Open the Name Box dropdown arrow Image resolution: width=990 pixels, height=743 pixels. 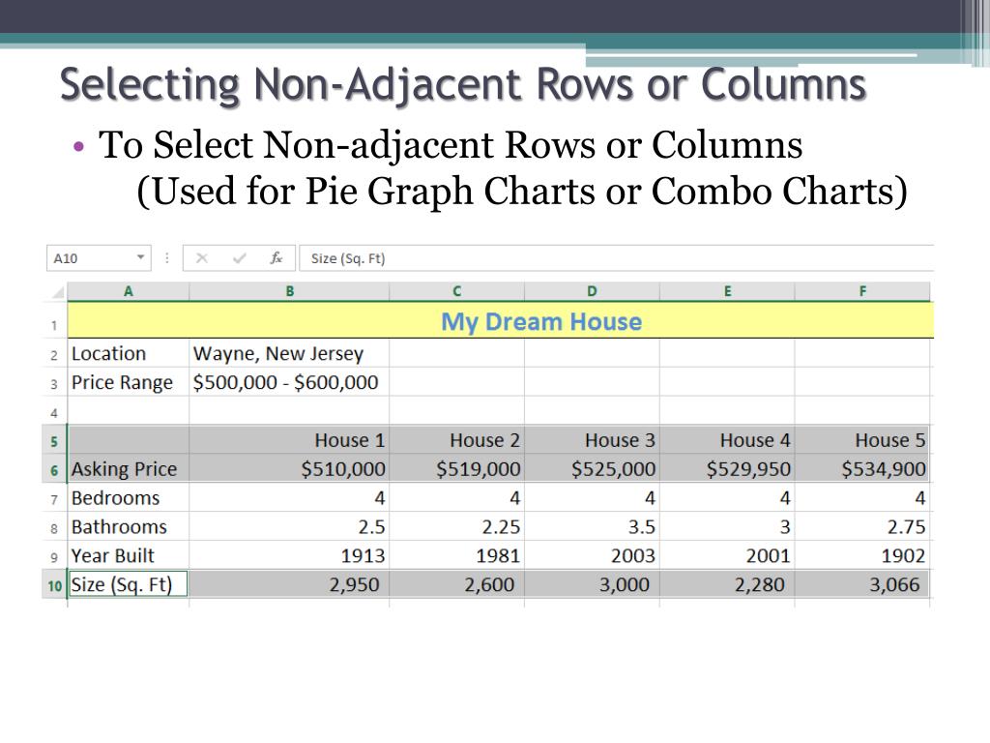pyautogui.click(x=140, y=258)
